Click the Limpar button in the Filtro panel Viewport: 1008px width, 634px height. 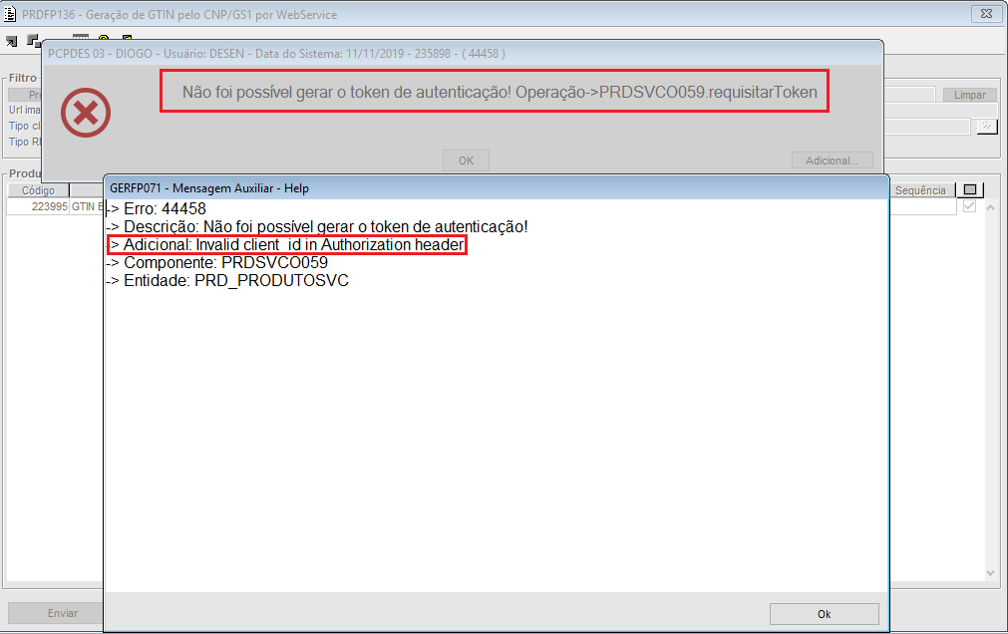pos(969,95)
